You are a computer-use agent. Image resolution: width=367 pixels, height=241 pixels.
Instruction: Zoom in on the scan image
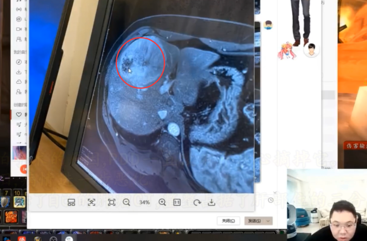[x=162, y=202]
